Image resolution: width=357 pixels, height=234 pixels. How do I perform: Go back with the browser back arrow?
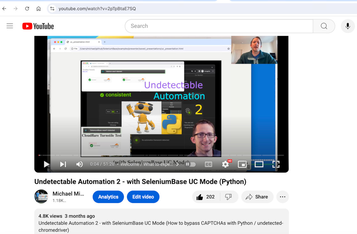4,9
